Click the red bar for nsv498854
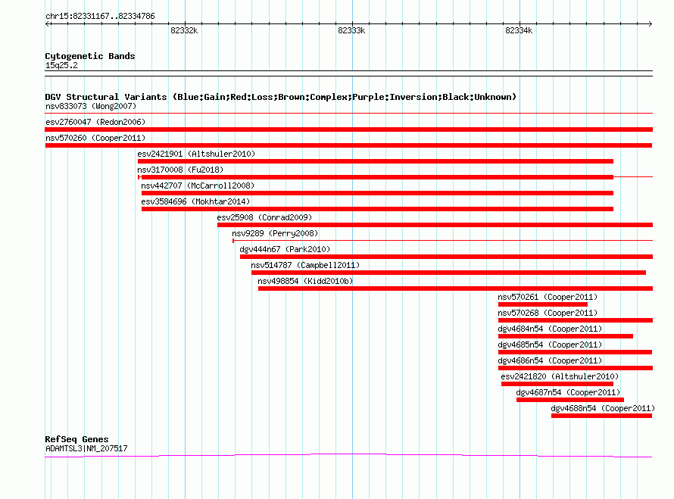 [x=455, y=288]
